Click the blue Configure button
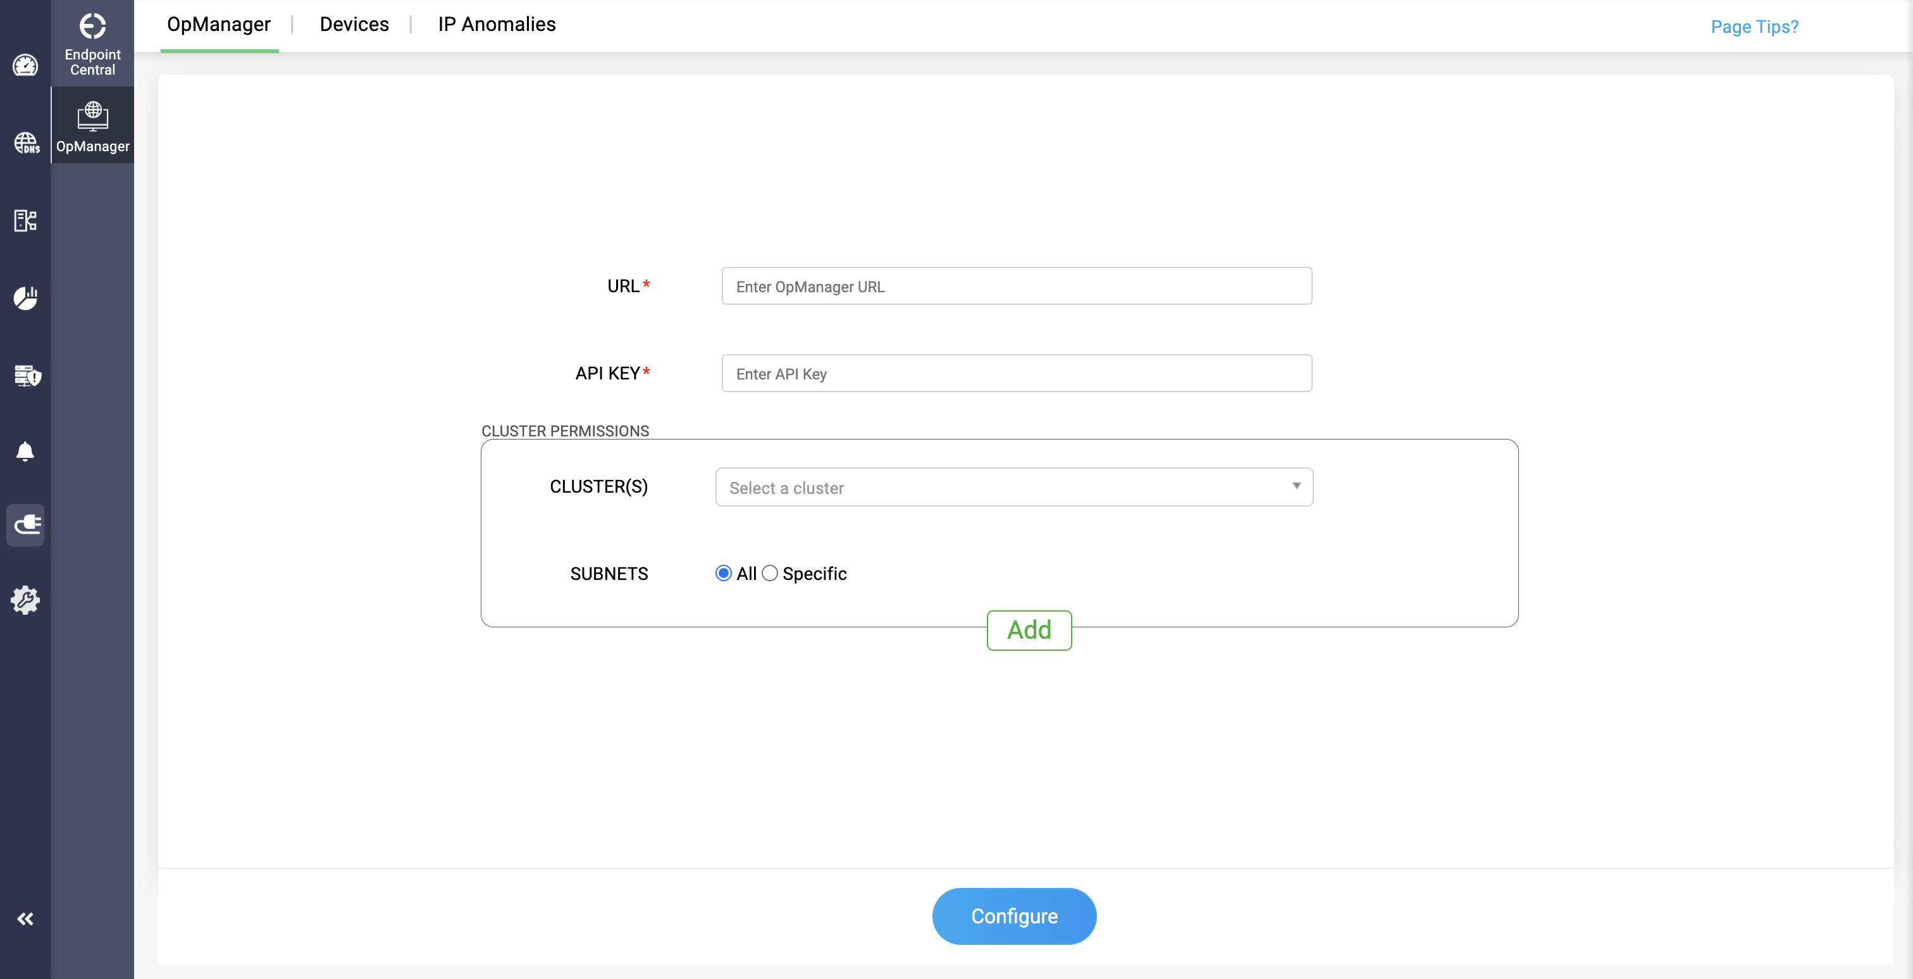1913x979 pixels. click(x=1013, y=916)
